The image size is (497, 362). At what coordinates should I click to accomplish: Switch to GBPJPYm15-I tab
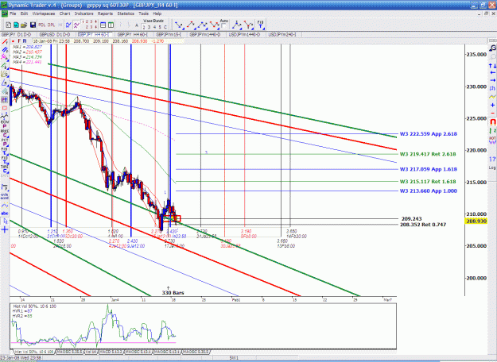click(x=169, y=34)
